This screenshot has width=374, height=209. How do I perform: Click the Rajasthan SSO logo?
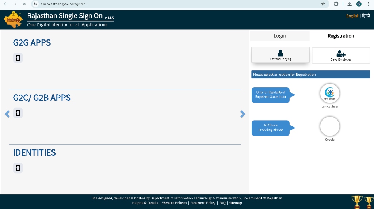tap(14, 20)
